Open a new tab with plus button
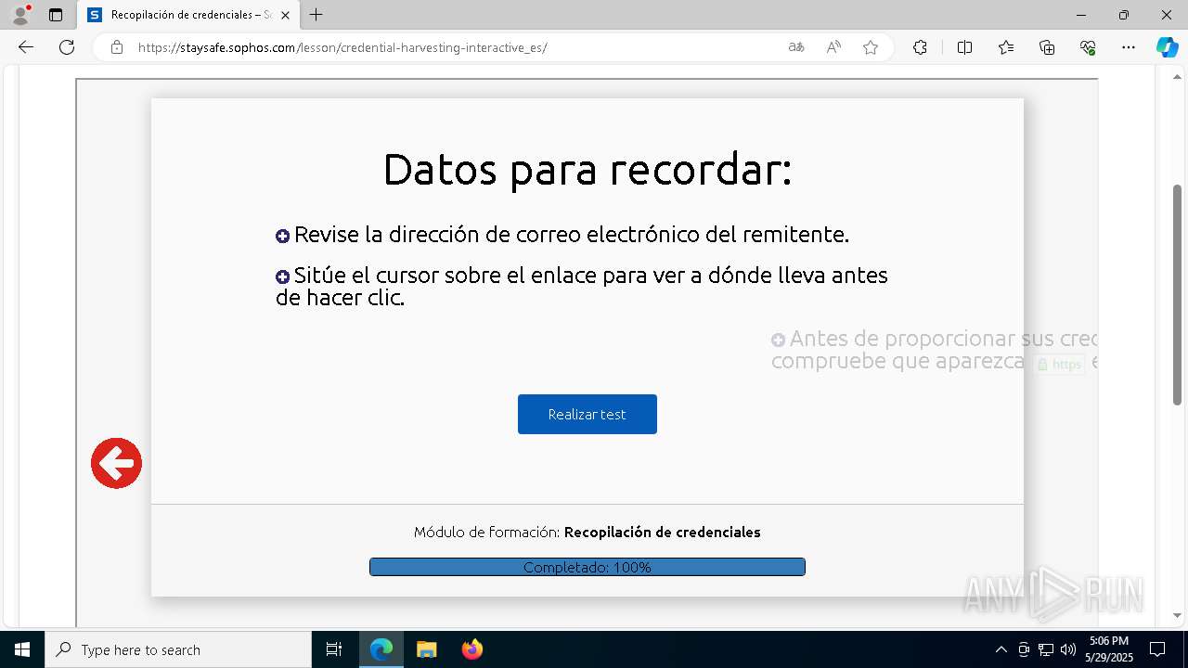1188x668 pixels. pyautogui.click(x=316, y=15)
